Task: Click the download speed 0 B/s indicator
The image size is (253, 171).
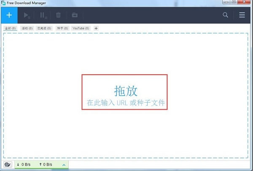Action: [24, 165]
